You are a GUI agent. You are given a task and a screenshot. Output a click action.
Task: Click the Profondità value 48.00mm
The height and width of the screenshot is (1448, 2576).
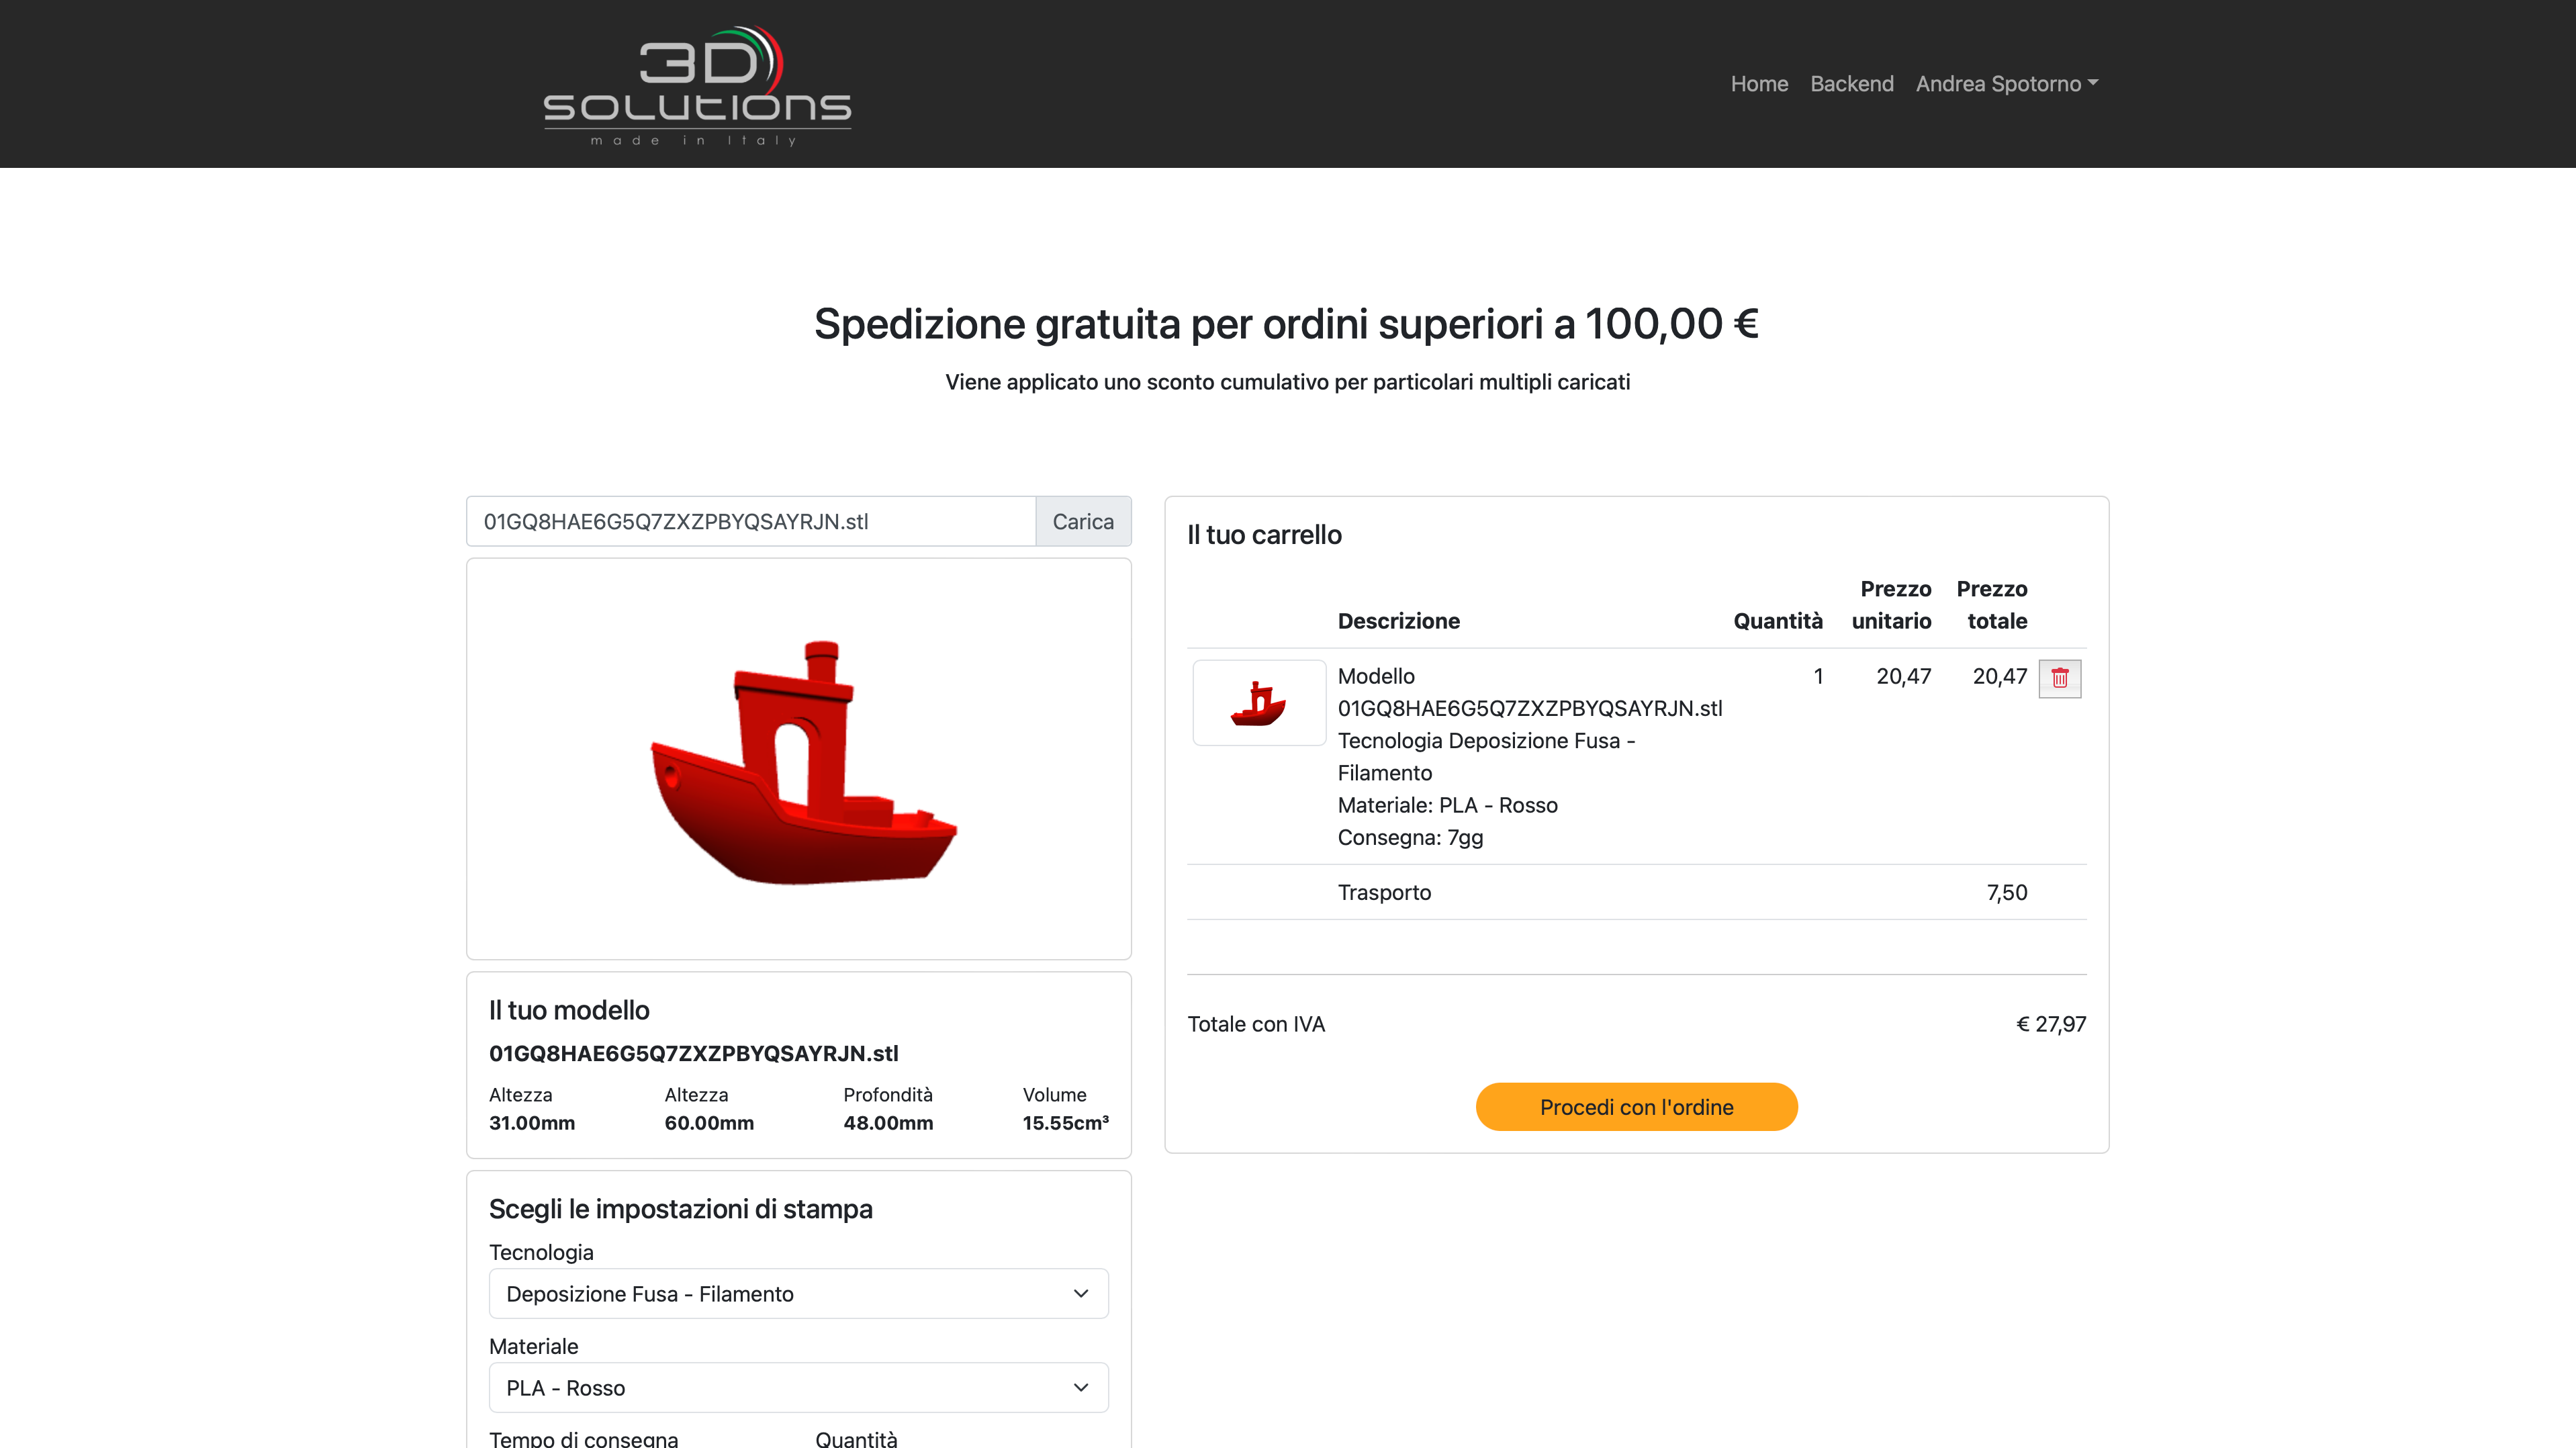(888, 1123)
